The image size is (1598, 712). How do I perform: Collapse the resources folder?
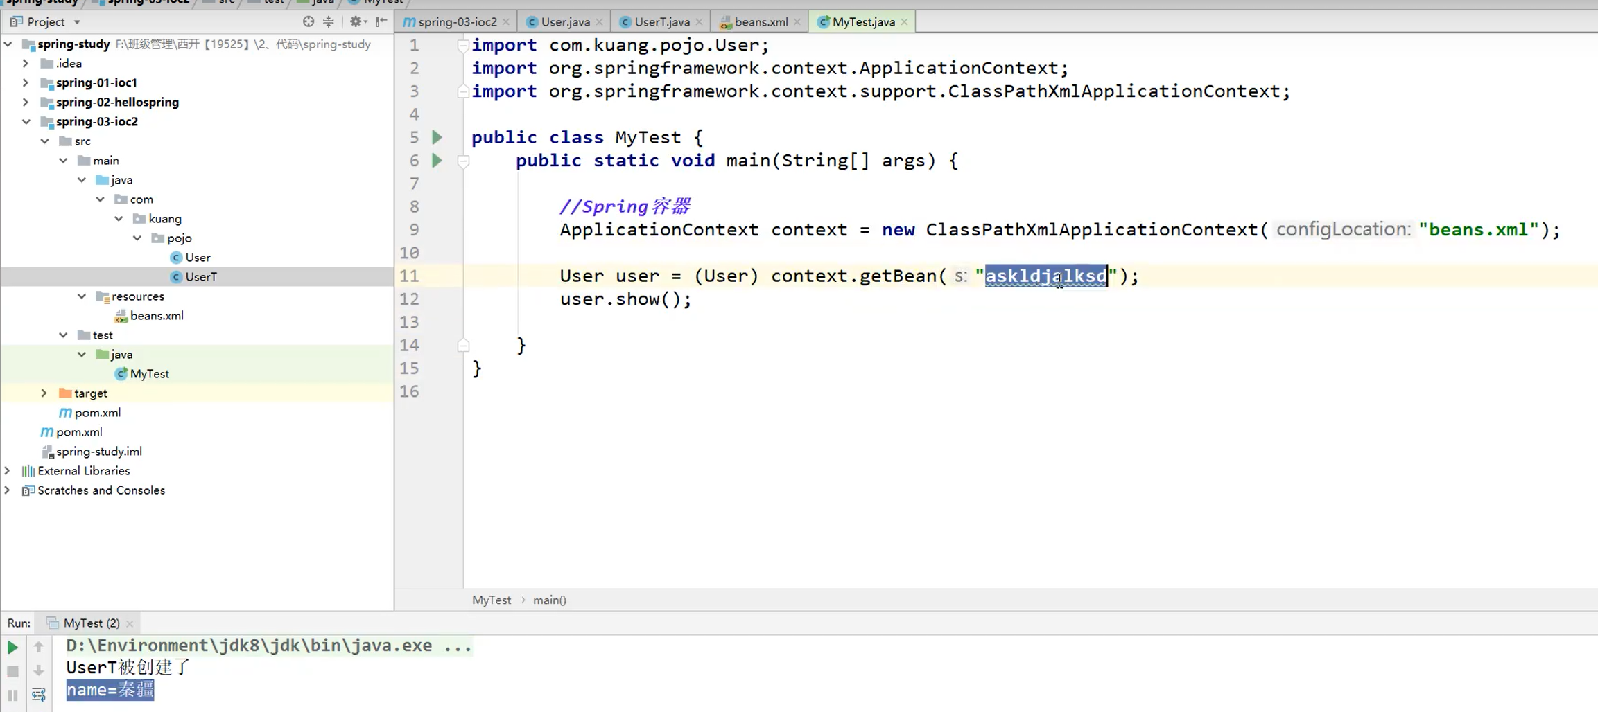(82, 296)
